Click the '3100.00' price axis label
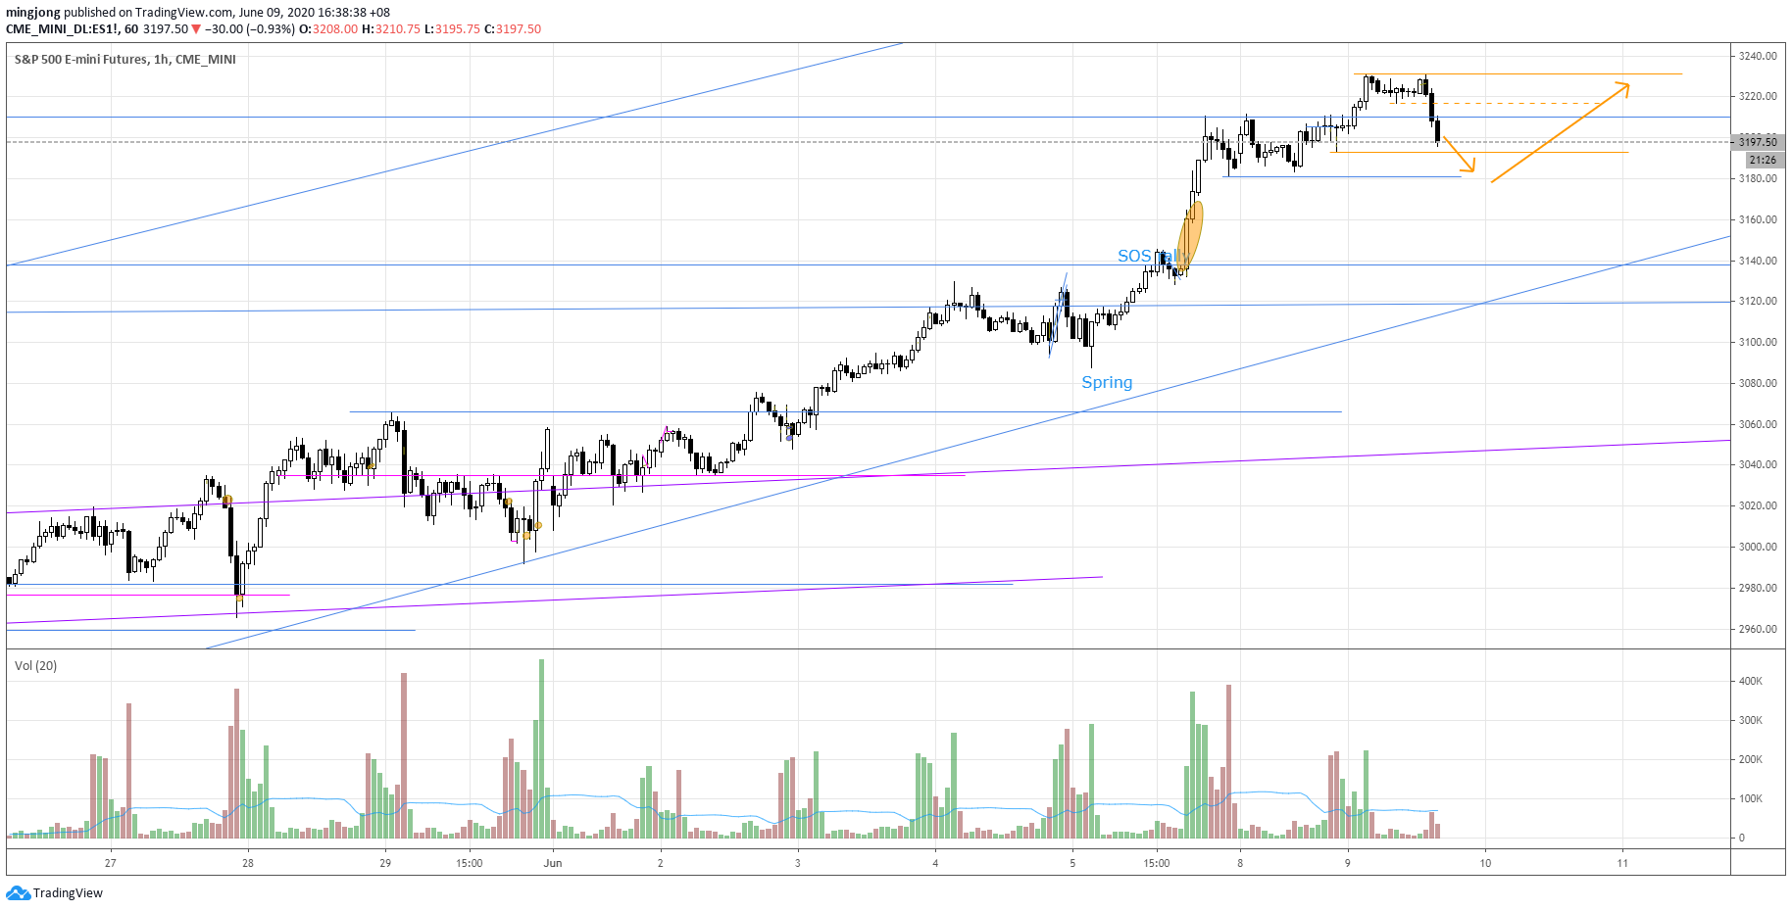Image resolution: width=1792 pixels, height=911 pixels. click(x=1758, y=343)
